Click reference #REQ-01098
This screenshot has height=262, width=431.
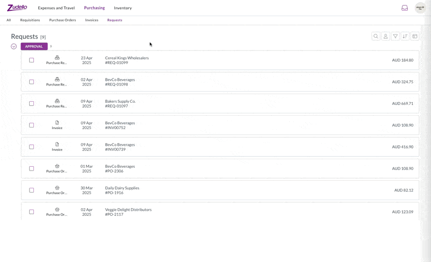(x=116, y=84)
